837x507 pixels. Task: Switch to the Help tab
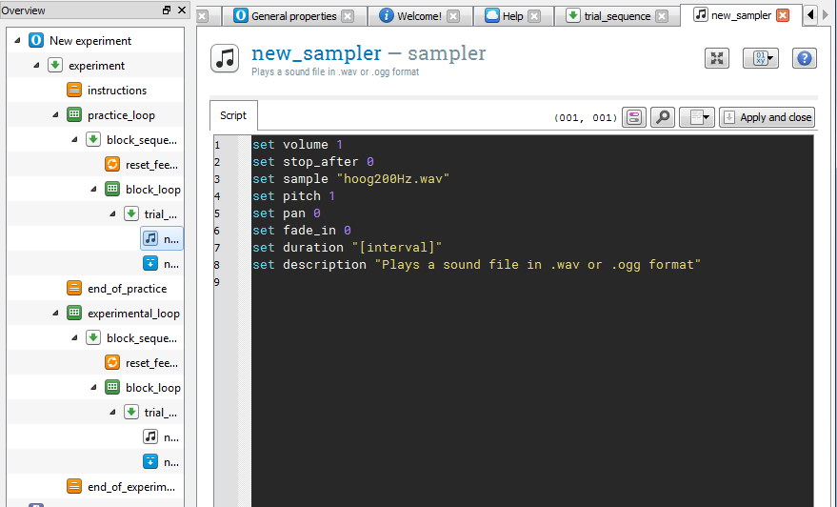(512, 16)
